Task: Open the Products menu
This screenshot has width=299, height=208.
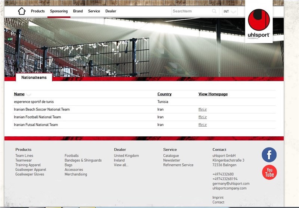Action: tap(38, 11)
